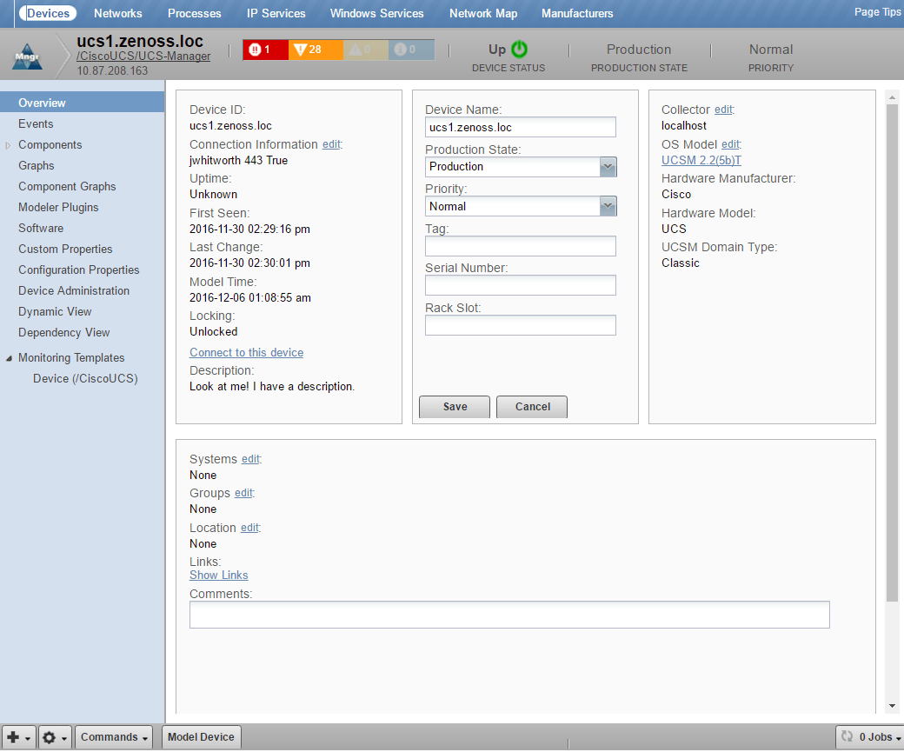Open the /CiscoUCS/UCS-Manager class link

click(x=143, y=57)
